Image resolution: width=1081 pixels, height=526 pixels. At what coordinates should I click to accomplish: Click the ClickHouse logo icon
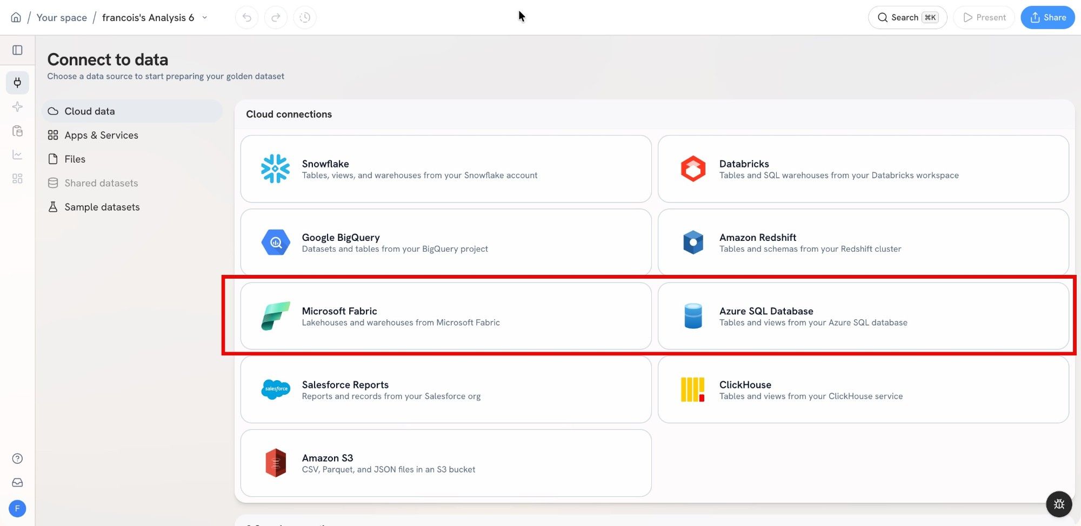coord(693,390)
